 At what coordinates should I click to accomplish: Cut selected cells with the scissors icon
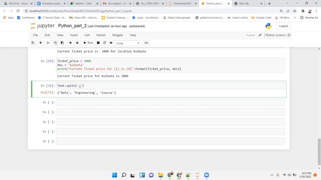tap(48, 43)
